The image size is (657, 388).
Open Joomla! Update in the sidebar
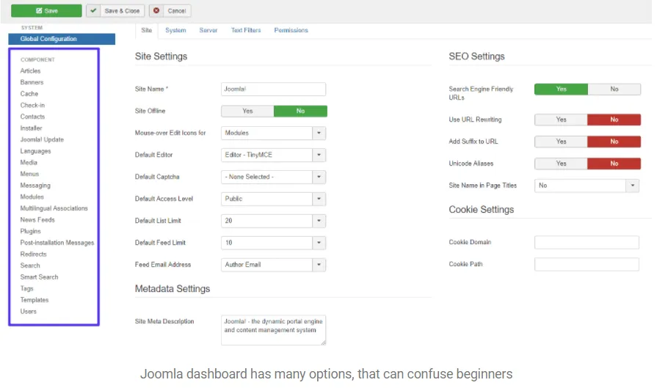pos(42,140)
